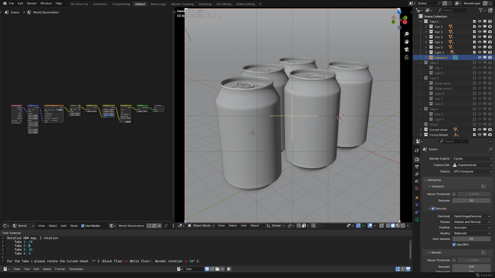
Task: Open the Render menu
Action: [x=32, y=3]
